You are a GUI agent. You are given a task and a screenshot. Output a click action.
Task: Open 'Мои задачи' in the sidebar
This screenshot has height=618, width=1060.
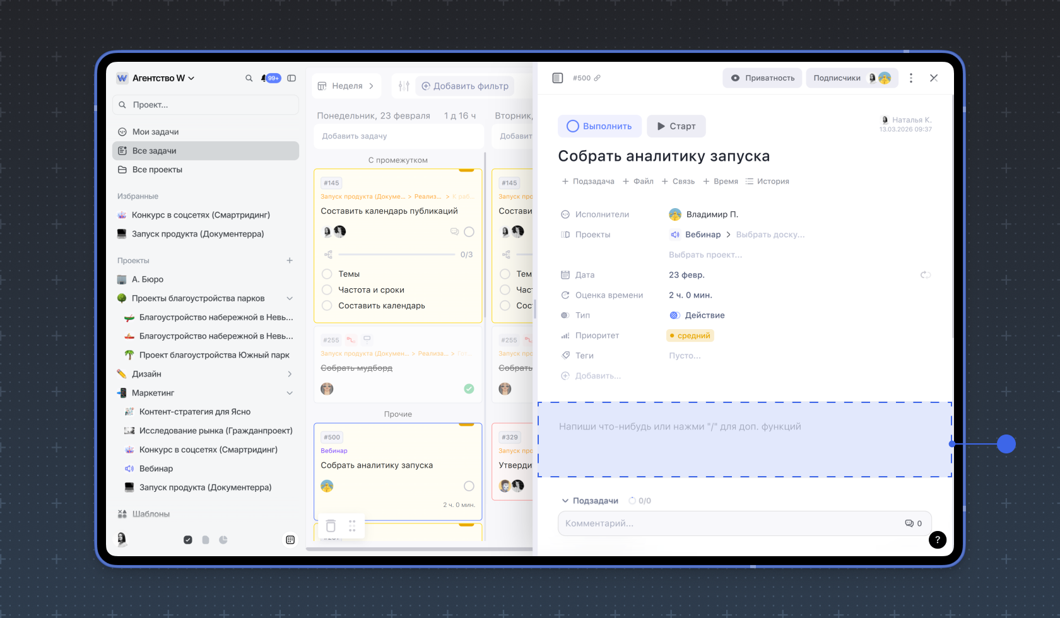155,132
